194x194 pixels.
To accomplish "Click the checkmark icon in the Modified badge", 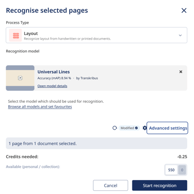I will click(x=137, y=128).
